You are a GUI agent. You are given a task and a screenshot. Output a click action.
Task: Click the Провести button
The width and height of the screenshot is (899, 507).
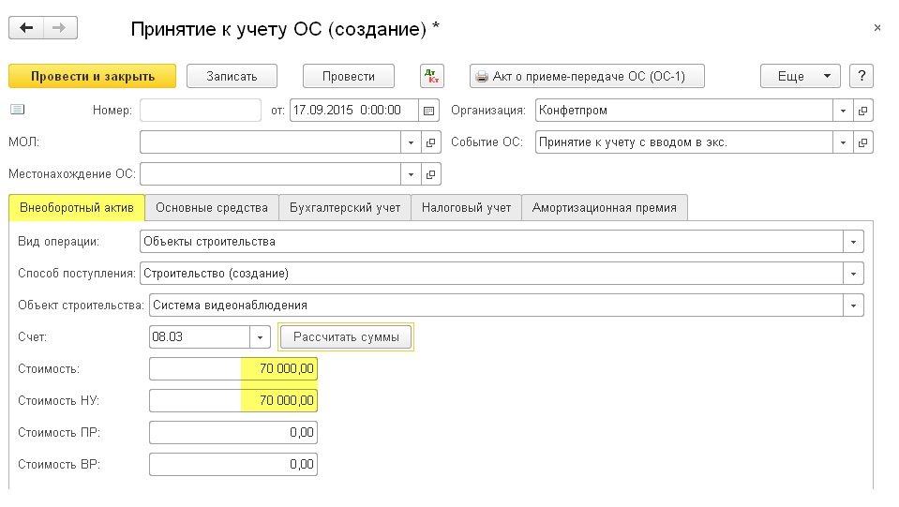[349, 76]
